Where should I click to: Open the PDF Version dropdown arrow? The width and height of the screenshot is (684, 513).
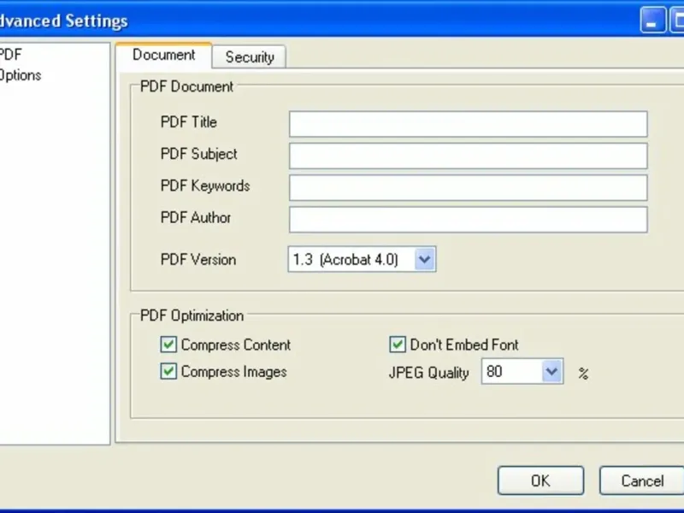pyautogui.click(x=425, y=260)
